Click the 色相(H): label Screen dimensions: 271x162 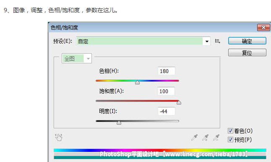pos(109,71)
